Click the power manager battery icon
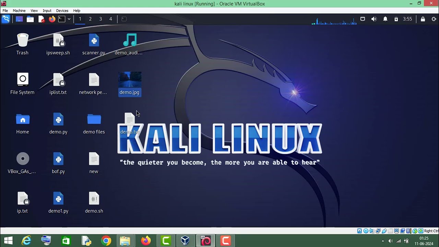Screen dimensions: 439x247 [x=396, y=19]
